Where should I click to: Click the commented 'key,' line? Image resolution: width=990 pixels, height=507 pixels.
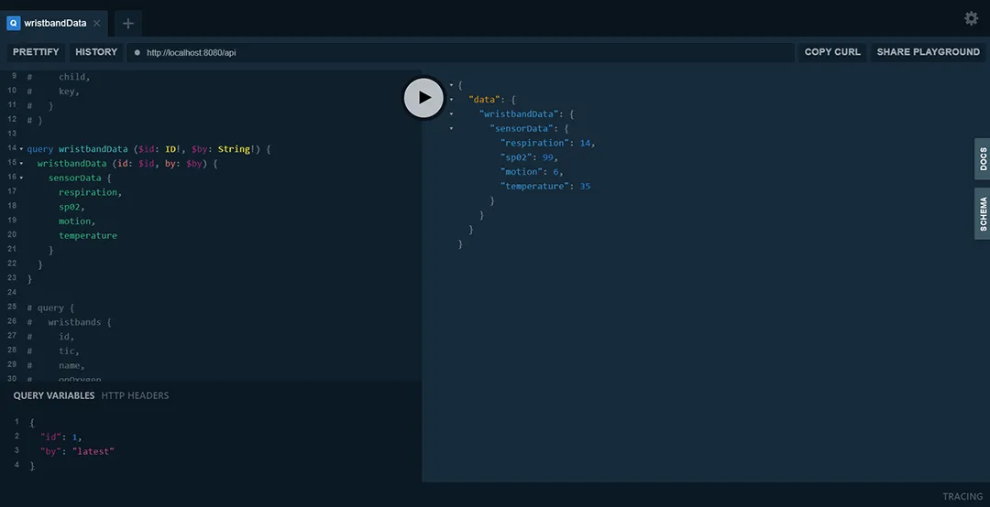(69, 92)
